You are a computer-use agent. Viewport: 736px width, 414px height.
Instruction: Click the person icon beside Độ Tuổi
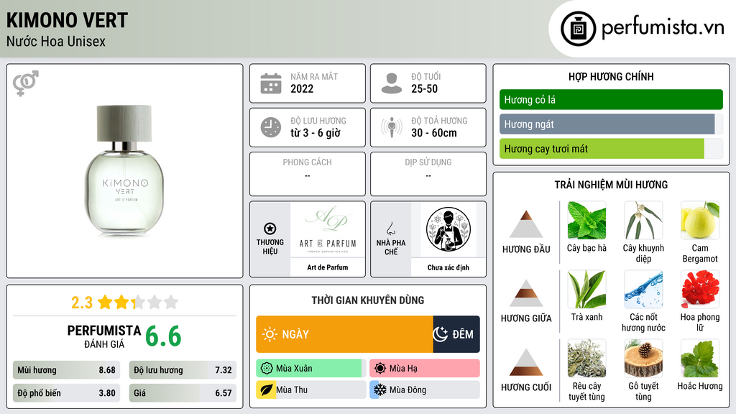[x=392, y=83]
